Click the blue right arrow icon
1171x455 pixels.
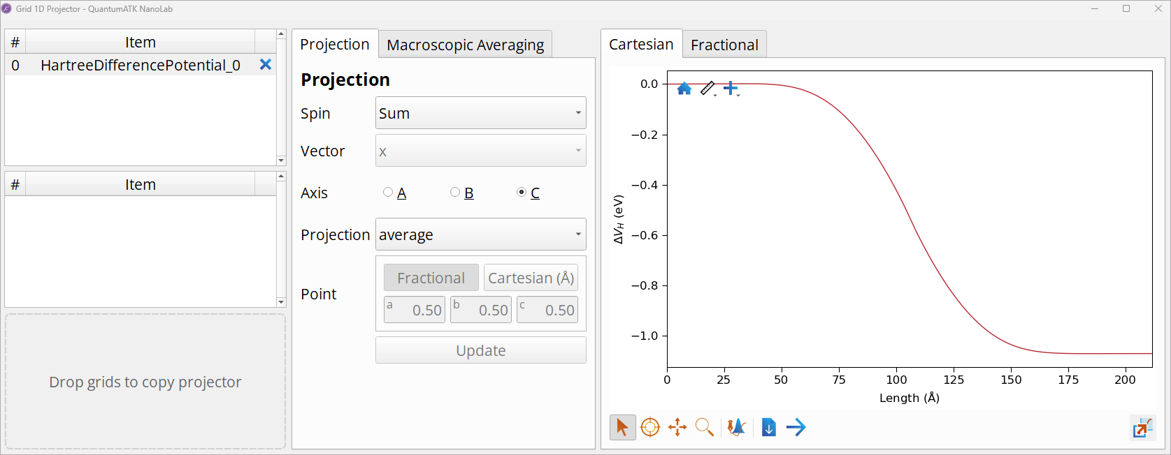(x=796, y=427)
